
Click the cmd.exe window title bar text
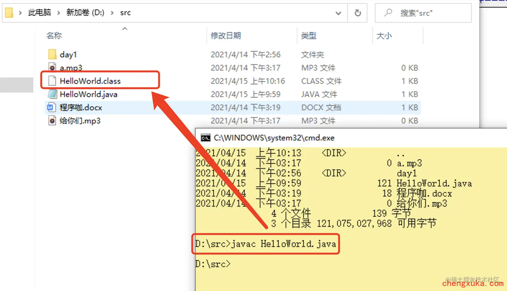click(274, 138)
